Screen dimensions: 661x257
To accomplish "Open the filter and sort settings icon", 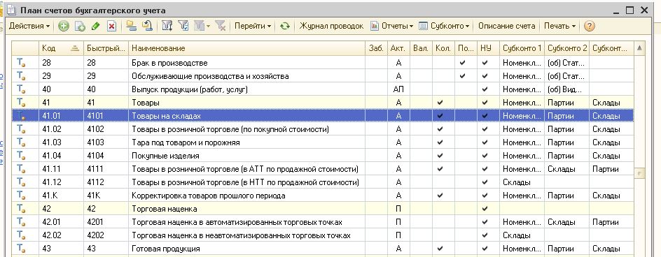I will [x=167, y=26].
